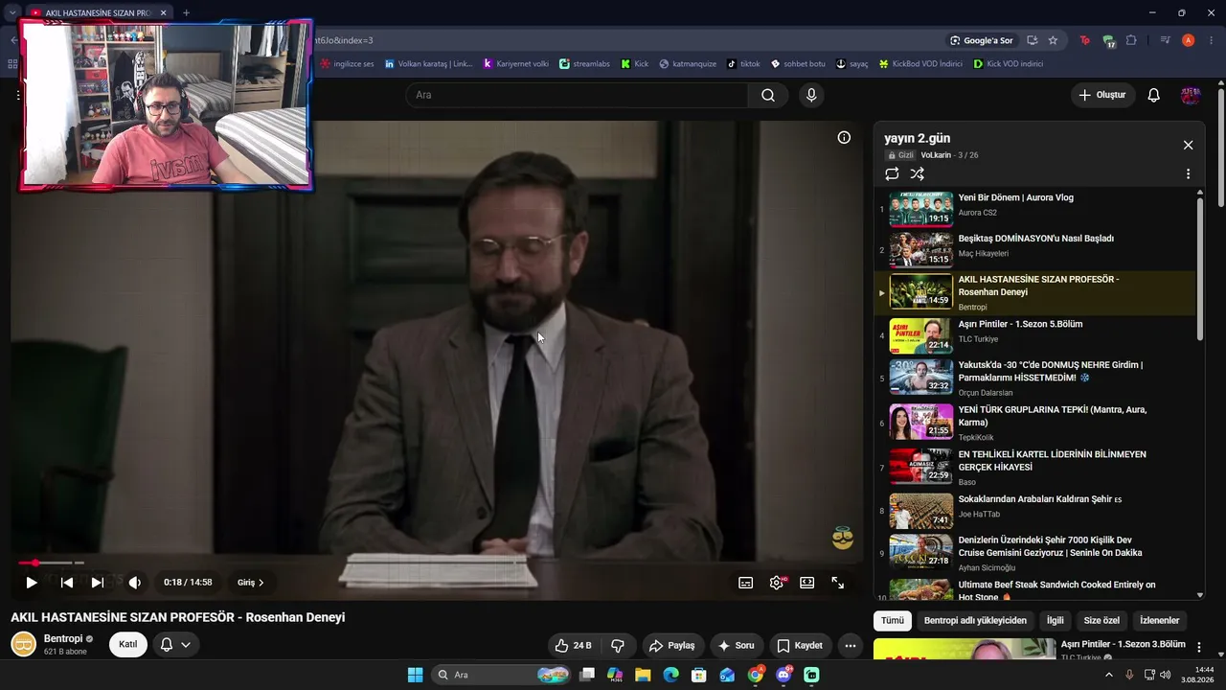
Task: Open the 'Giriş' chapter selector
Action: tap(251, 582)
